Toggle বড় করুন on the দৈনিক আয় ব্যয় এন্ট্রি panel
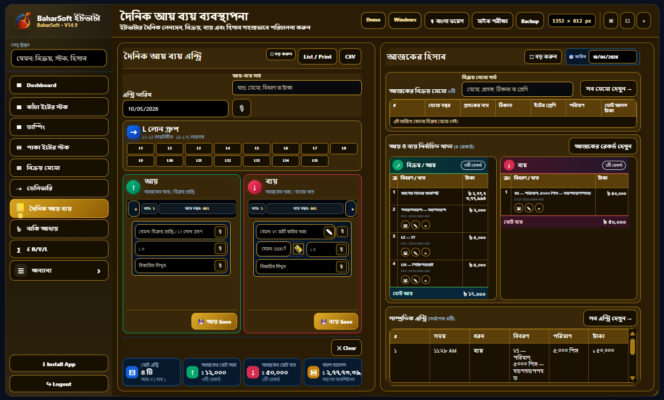 click(x=280, y=54)
